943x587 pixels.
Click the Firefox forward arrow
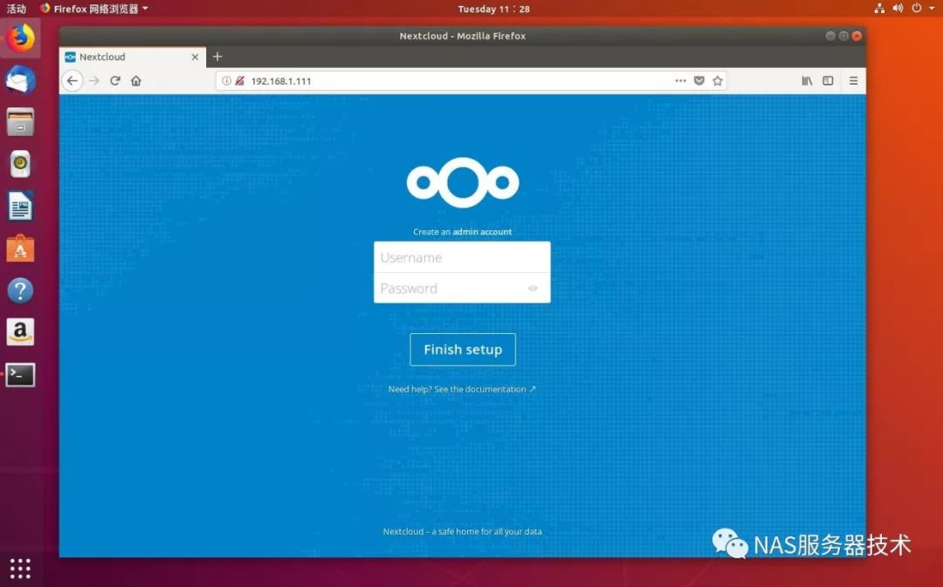[94, 80]
